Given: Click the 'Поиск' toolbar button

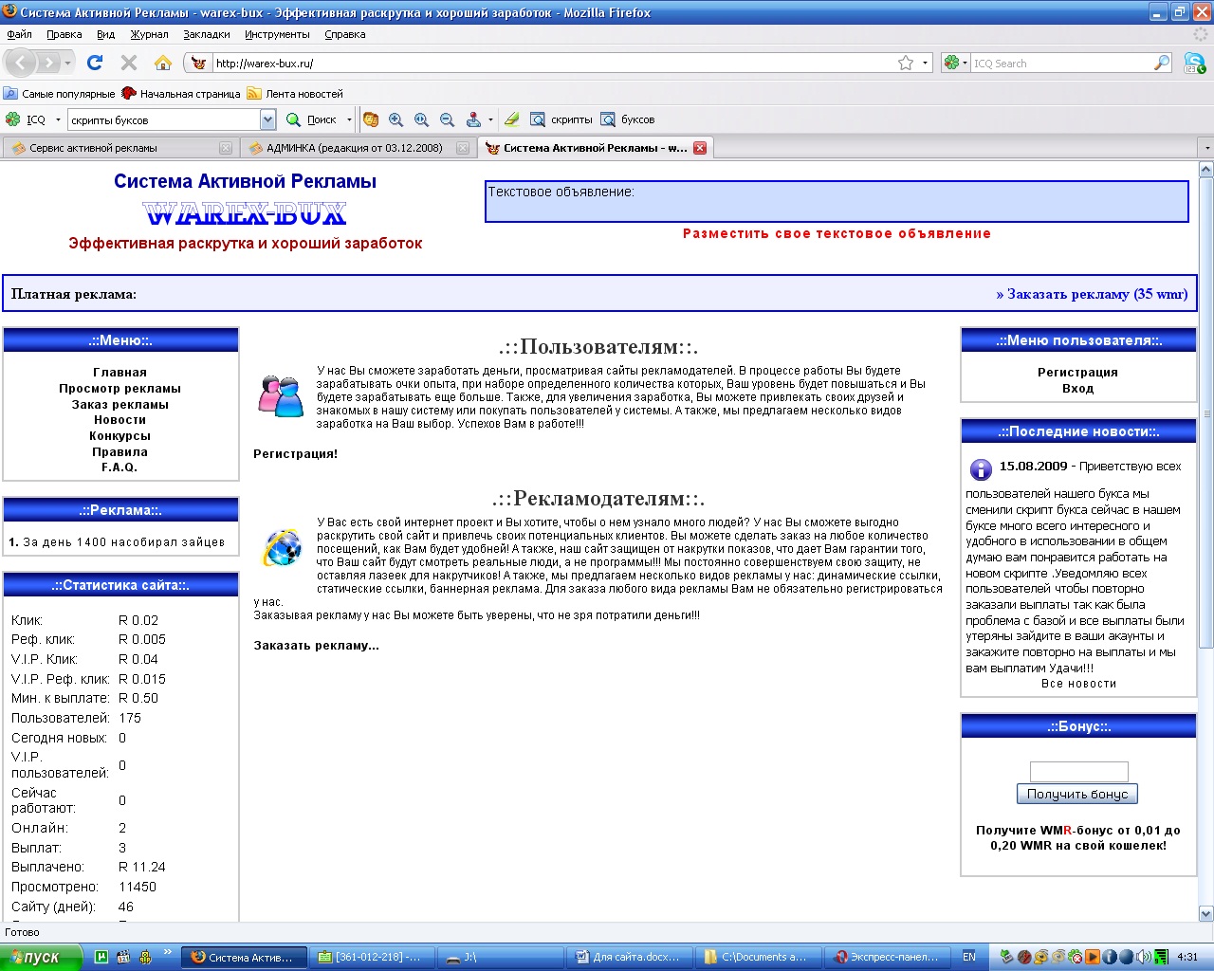Looking at the screenshot, I should [x=312, y=119].
